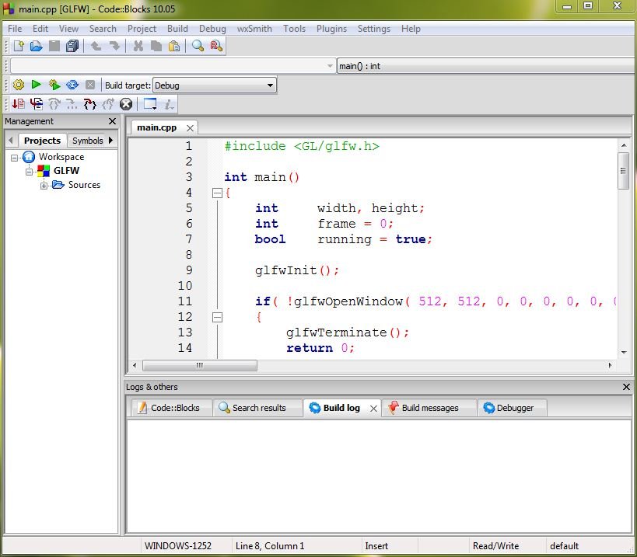
Task: Open the File menu
Action: [15, 29]
